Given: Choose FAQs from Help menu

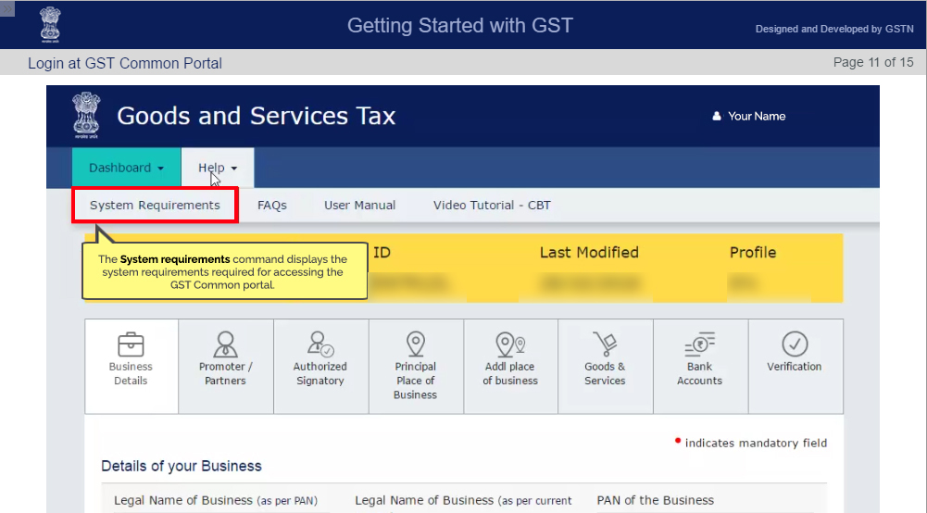Looking at the screenshot, I should [272, 205].
